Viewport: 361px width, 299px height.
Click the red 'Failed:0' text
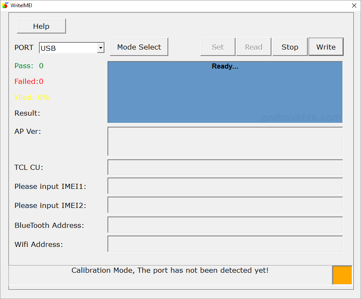(x=29, y=81)
